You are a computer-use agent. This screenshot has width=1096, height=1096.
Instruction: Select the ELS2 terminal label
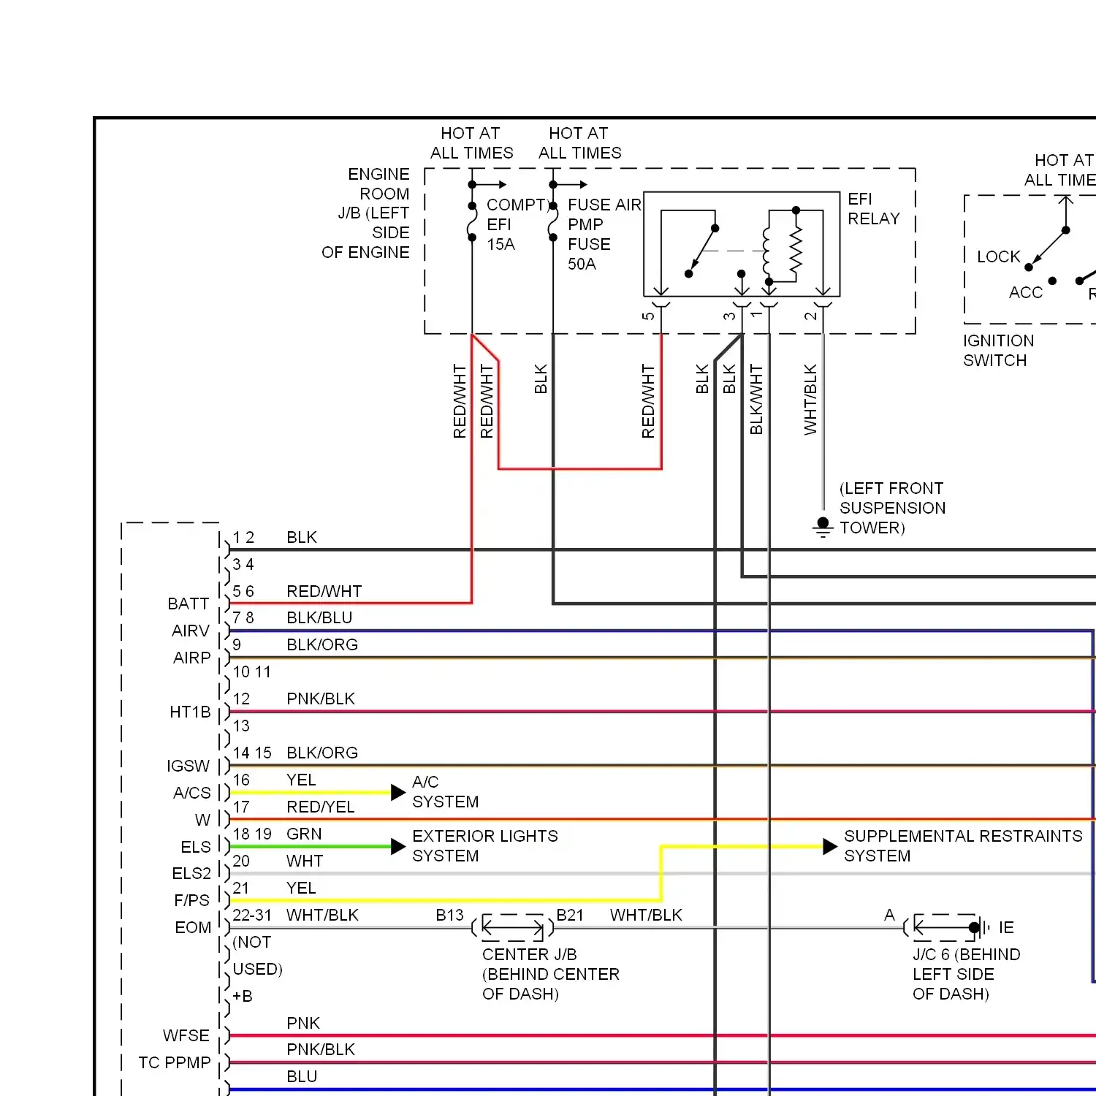191,873
